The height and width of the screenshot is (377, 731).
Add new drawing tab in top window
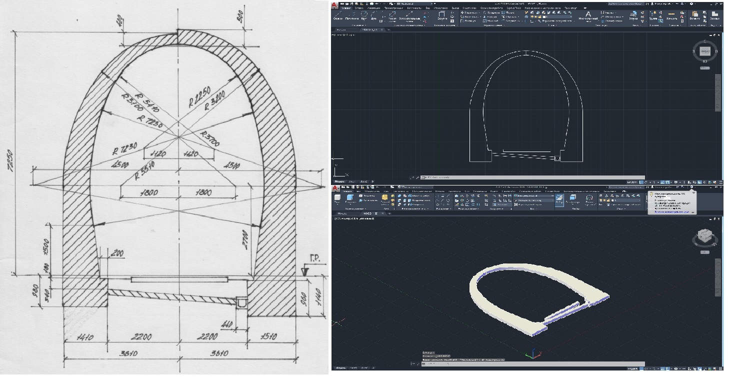[388, 29]
